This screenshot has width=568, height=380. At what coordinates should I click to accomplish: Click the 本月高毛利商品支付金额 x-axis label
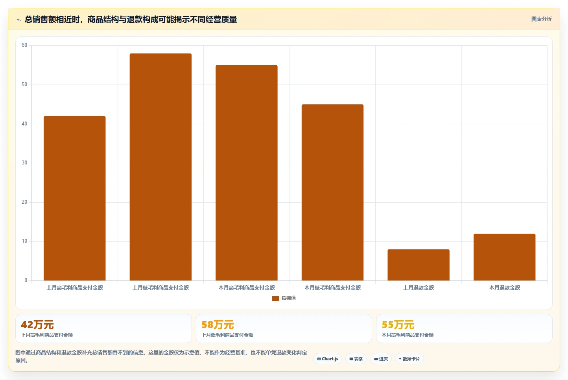[247, 288]
